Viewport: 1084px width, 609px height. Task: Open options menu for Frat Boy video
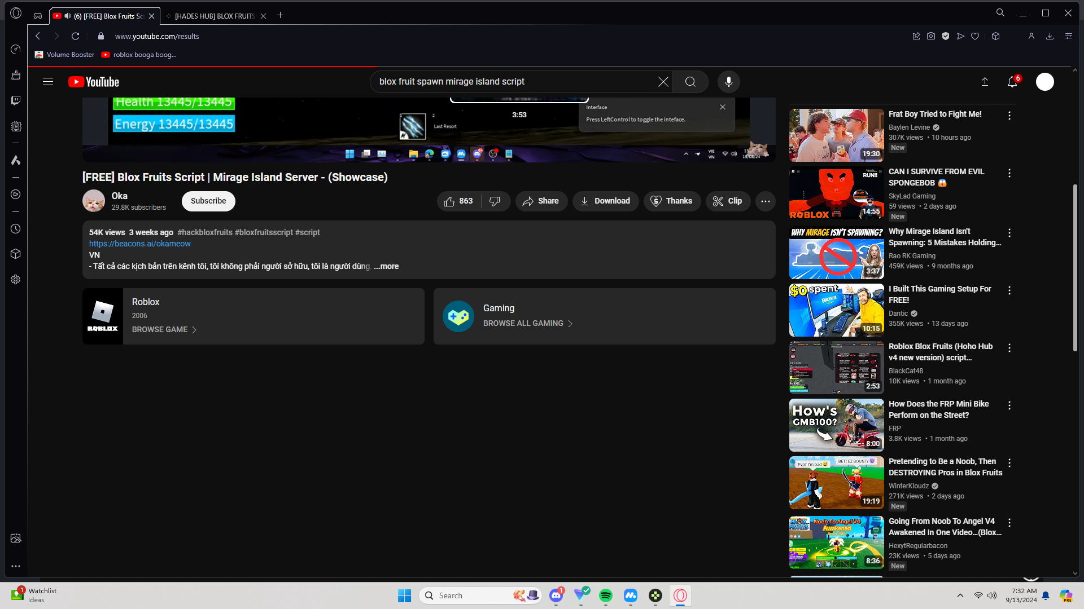[1009, 116]
